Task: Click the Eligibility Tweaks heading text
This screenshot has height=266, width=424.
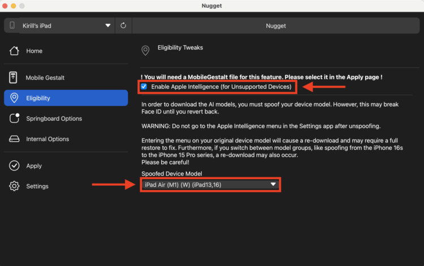Action: (180, 47)
